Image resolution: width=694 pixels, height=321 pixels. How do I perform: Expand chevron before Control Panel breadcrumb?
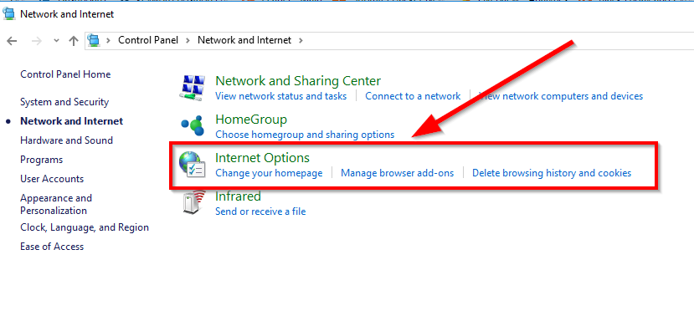(108, 41)
